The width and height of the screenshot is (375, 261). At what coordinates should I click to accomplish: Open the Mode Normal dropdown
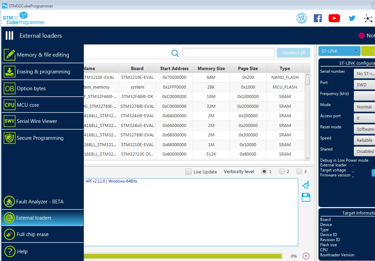pyautogui.click(x=364, y=107)
